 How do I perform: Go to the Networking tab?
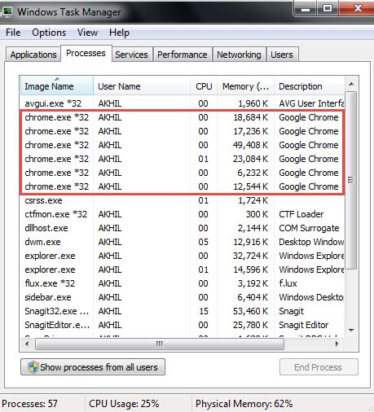pos(239,55)
